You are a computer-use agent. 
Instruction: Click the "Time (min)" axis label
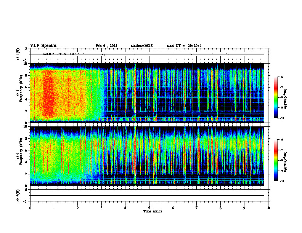pyautogui.click(x=153, y=211)
